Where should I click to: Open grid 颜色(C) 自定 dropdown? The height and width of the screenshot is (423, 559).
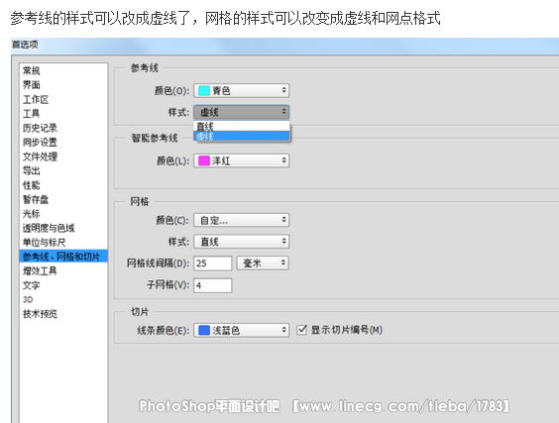[242, 220]
